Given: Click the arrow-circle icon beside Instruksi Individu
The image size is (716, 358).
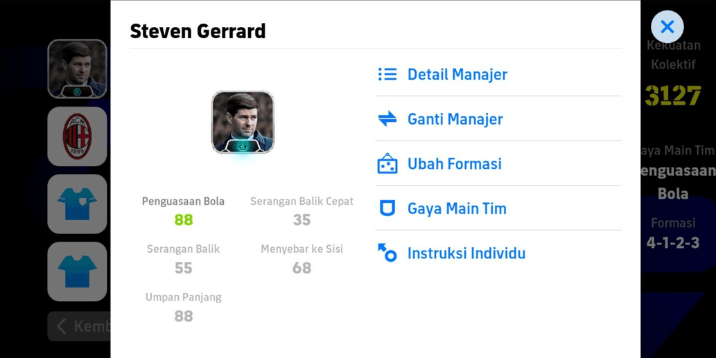Looking at the screenshot, I should click(387, 253).
